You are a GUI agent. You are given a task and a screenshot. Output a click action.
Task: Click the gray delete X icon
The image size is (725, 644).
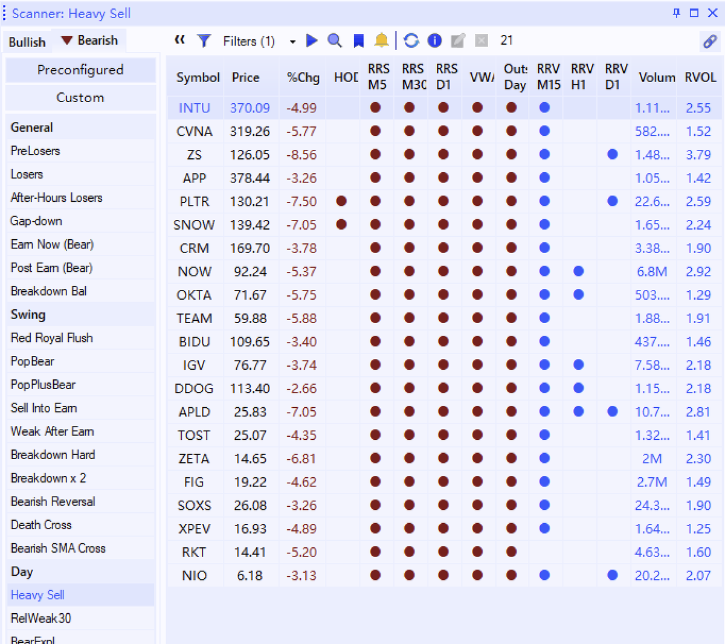[x=482, y=40]
